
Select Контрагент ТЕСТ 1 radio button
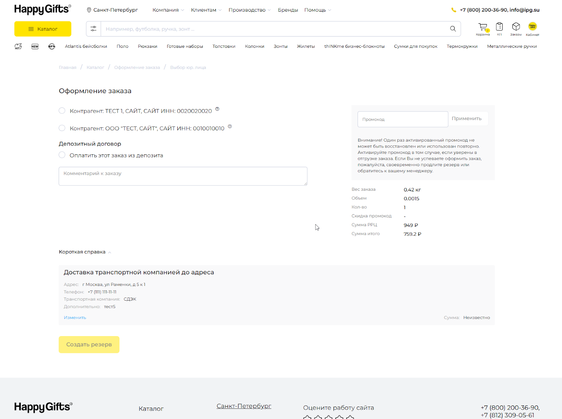click(62, 111)
